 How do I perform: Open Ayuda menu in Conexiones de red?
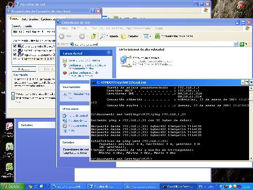[159, 28]
